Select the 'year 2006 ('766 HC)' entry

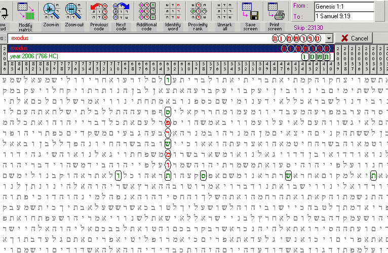171,56
